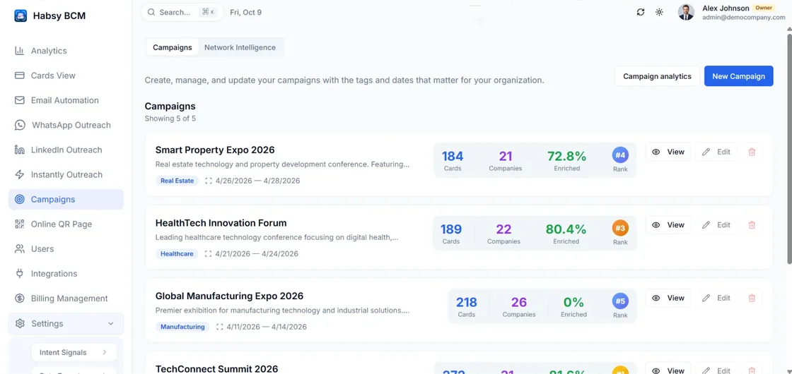Click Global Manufacturing Expo 2026 title
792x374 pixels.
click(x=229, y=296)
